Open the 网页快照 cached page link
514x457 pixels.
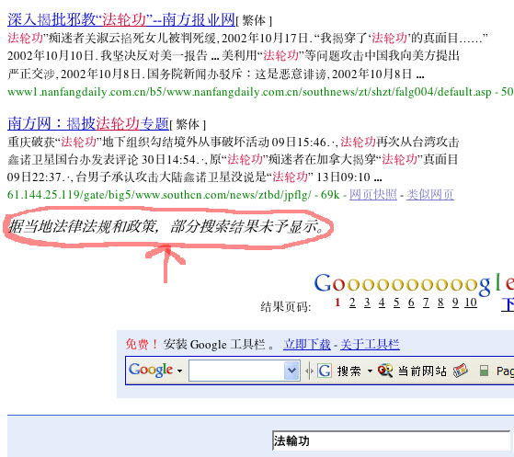[373, 194]
